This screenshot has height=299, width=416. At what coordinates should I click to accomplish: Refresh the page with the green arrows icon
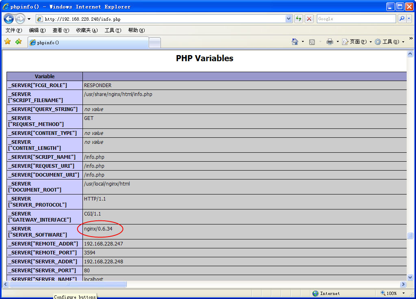tap(299, 19)
